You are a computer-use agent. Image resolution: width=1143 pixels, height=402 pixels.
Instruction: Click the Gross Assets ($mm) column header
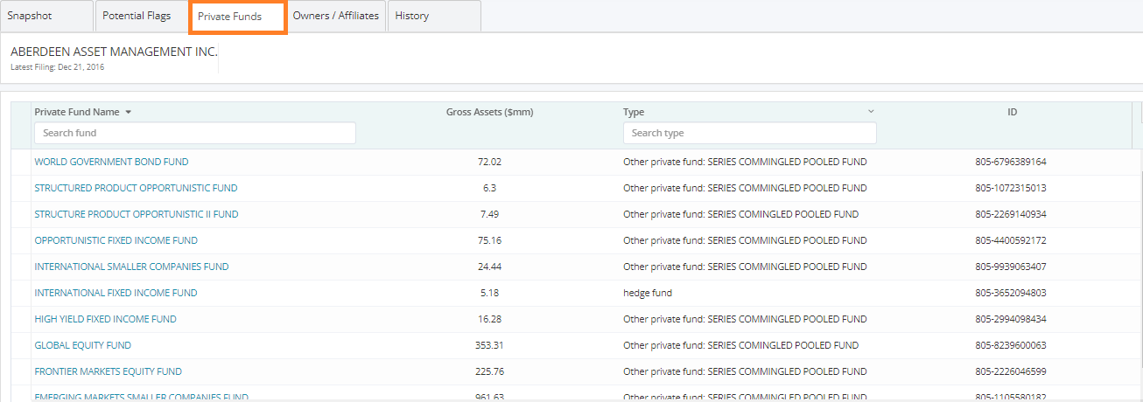click(x=489, y=112)
